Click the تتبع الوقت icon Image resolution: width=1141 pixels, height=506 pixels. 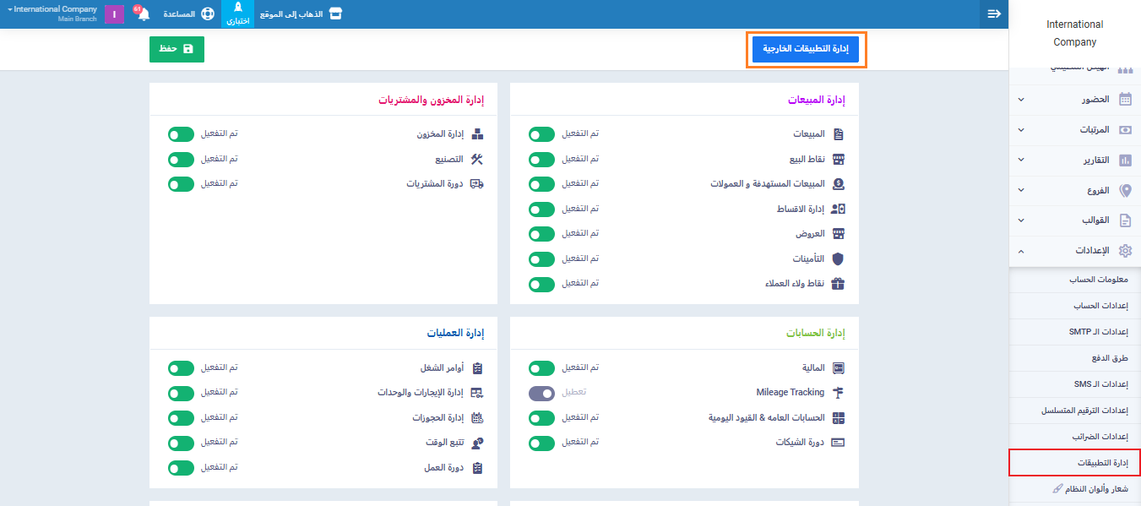pos(477,442)
